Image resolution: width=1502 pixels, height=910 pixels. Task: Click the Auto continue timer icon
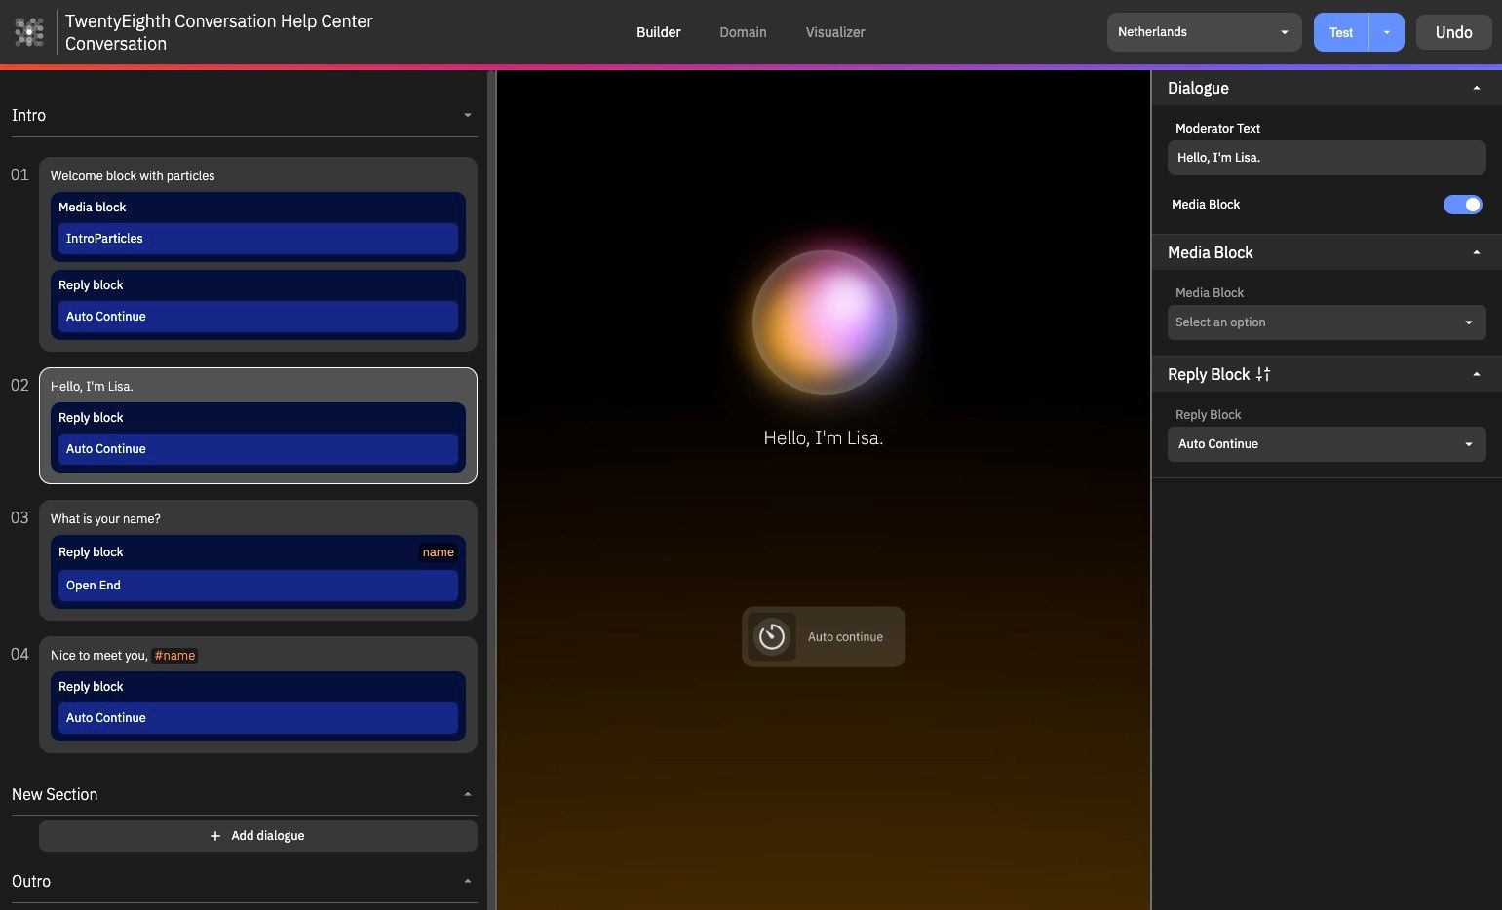click(772, 637)
